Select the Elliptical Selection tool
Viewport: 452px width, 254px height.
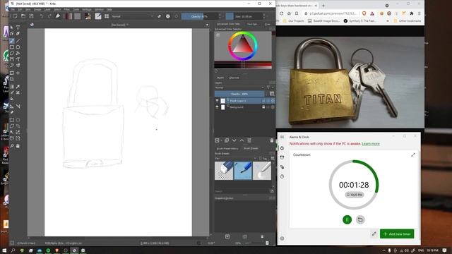pos(18,120)
